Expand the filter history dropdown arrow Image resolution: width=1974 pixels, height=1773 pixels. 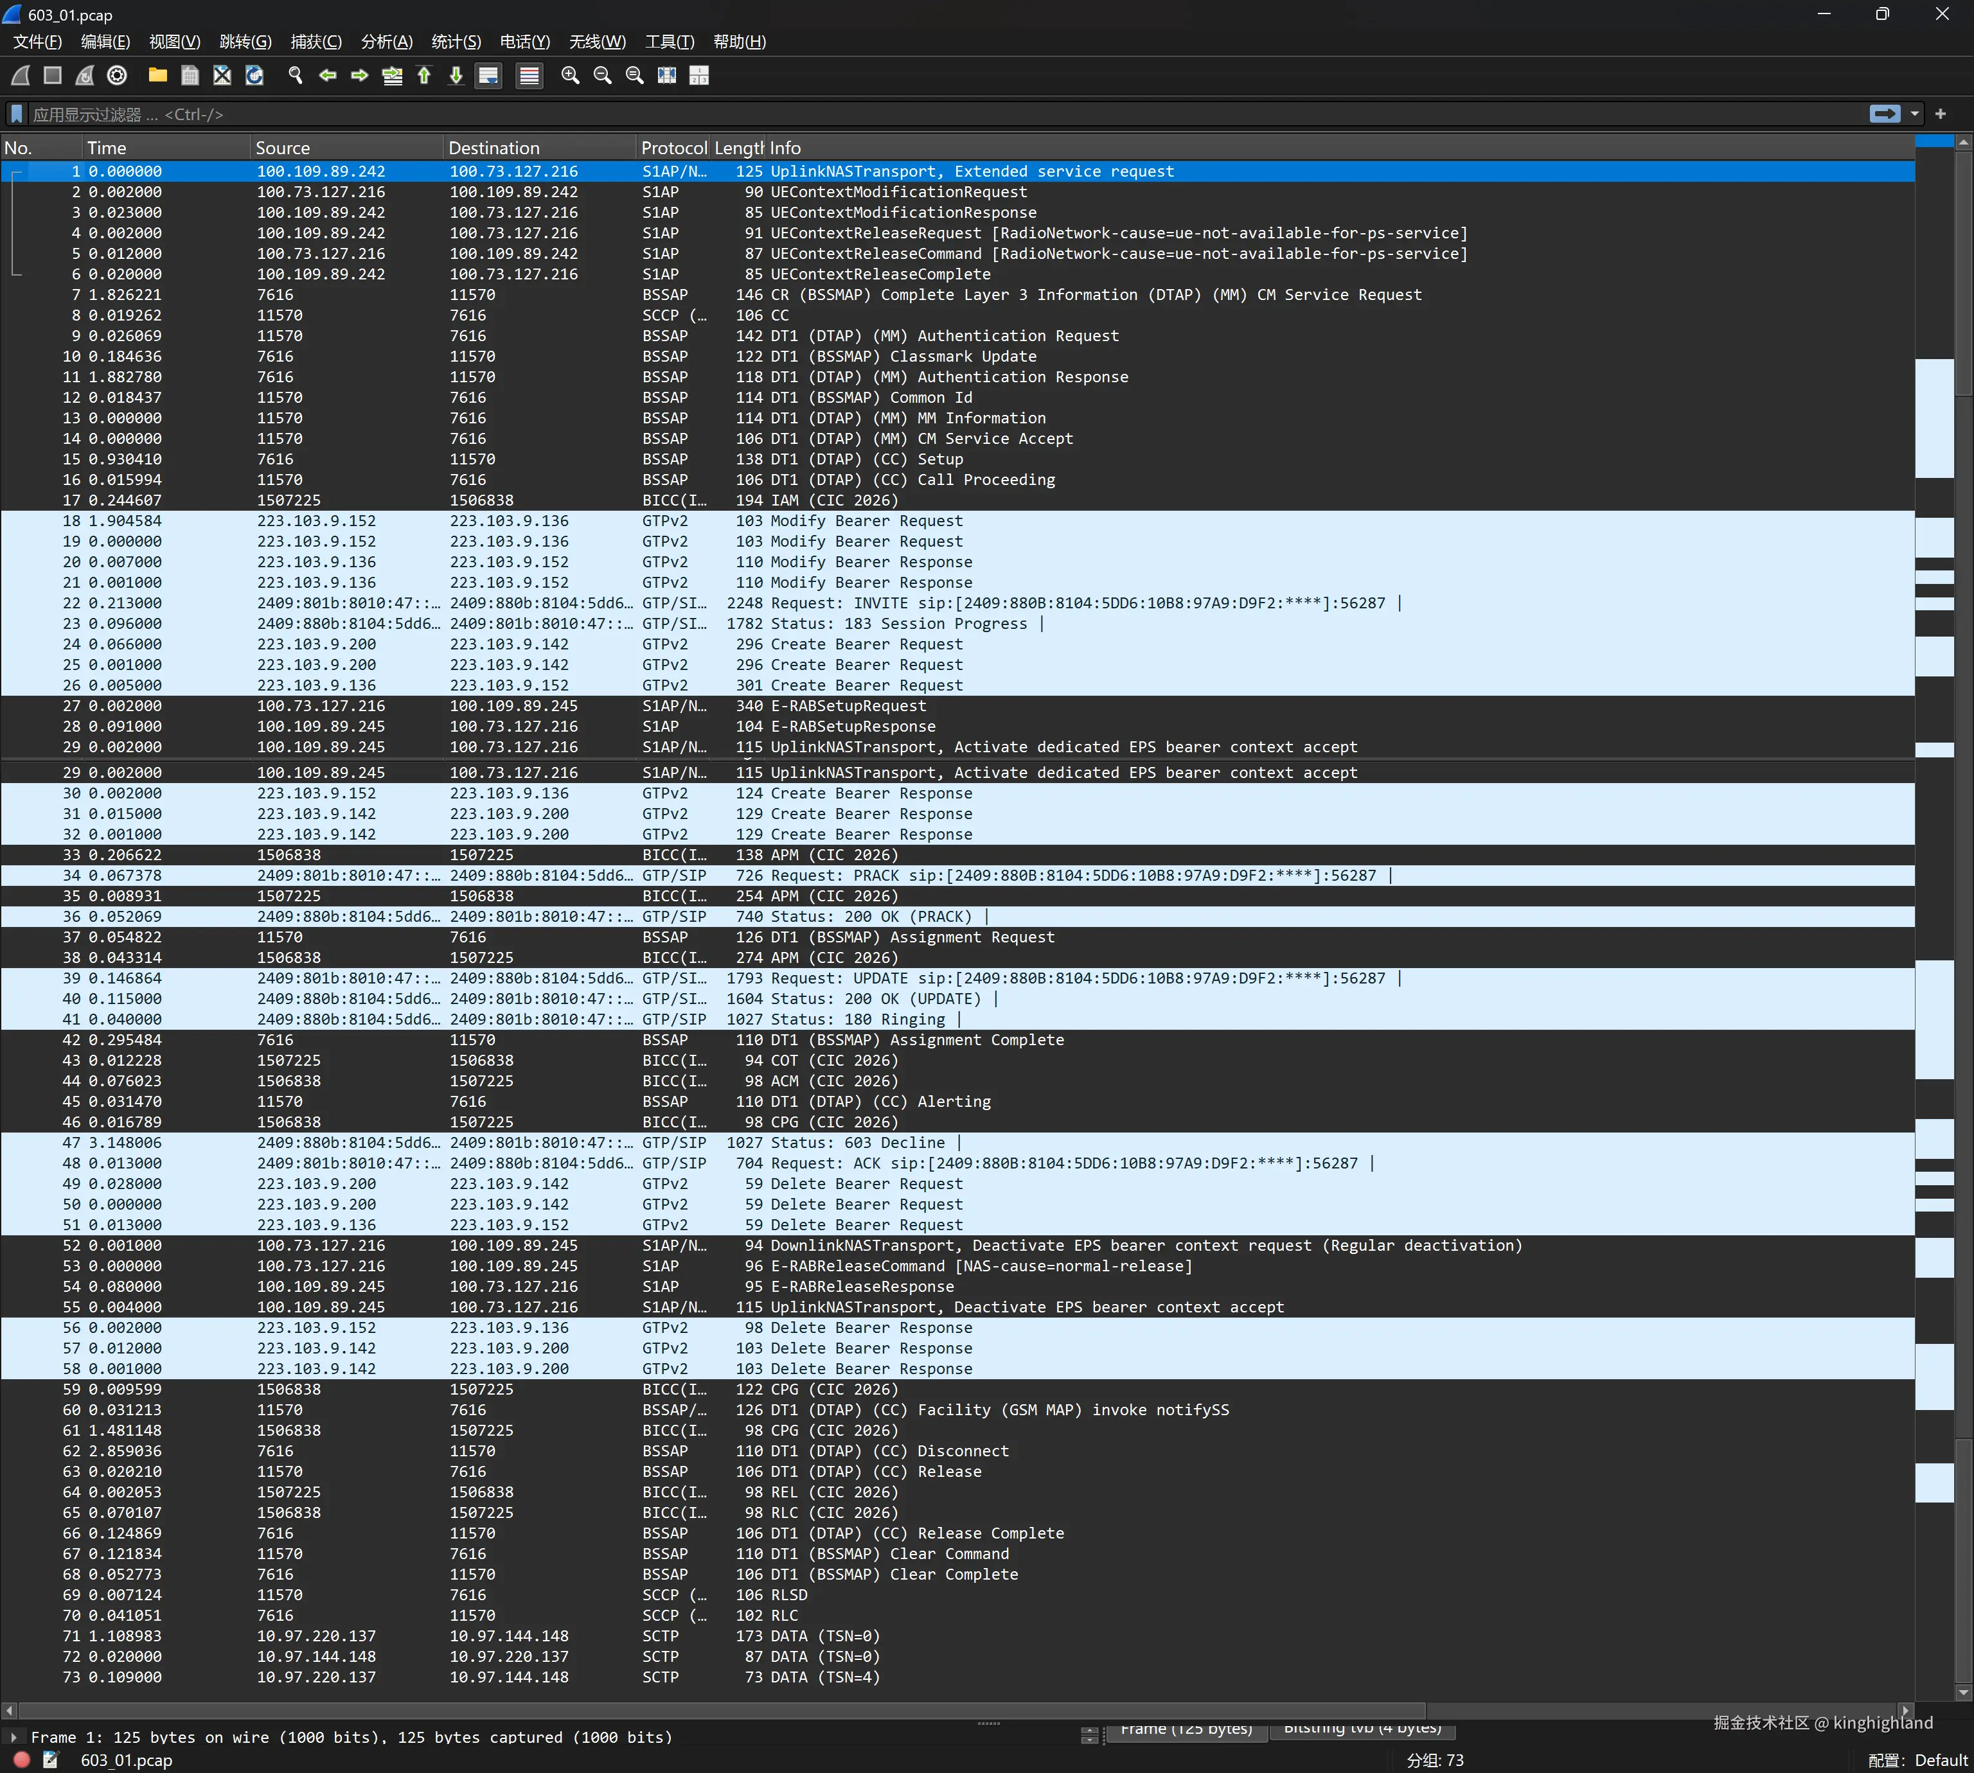pos(1915,114)
